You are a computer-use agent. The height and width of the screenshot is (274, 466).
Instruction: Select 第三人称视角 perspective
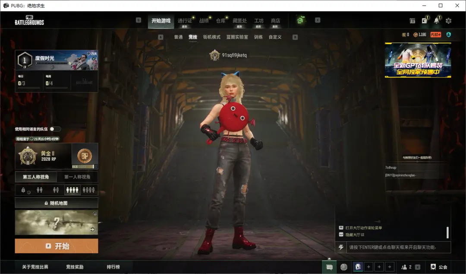(x=36, y=177)
